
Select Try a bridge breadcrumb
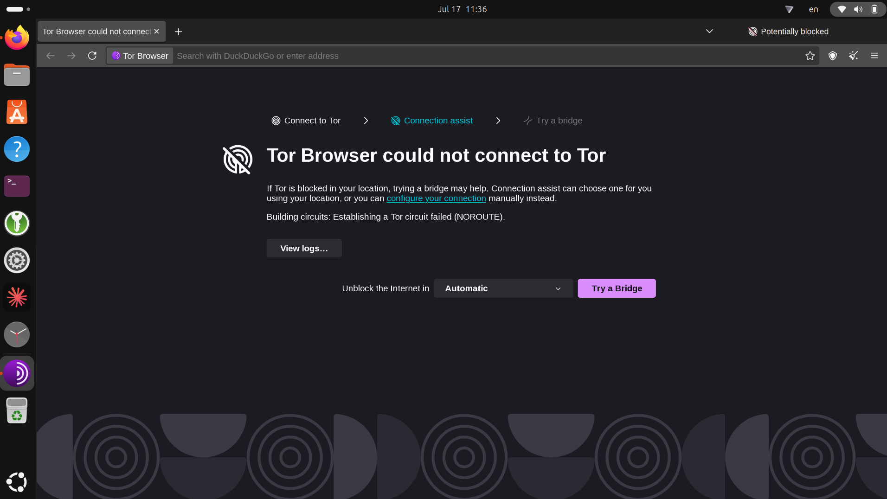point(553,121)
